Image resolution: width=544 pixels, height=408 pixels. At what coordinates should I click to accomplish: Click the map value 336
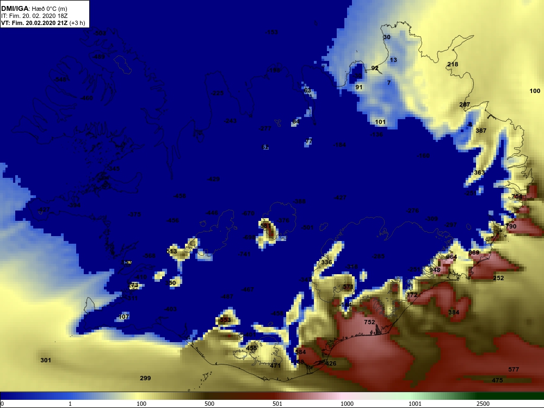tap(326, 262)
